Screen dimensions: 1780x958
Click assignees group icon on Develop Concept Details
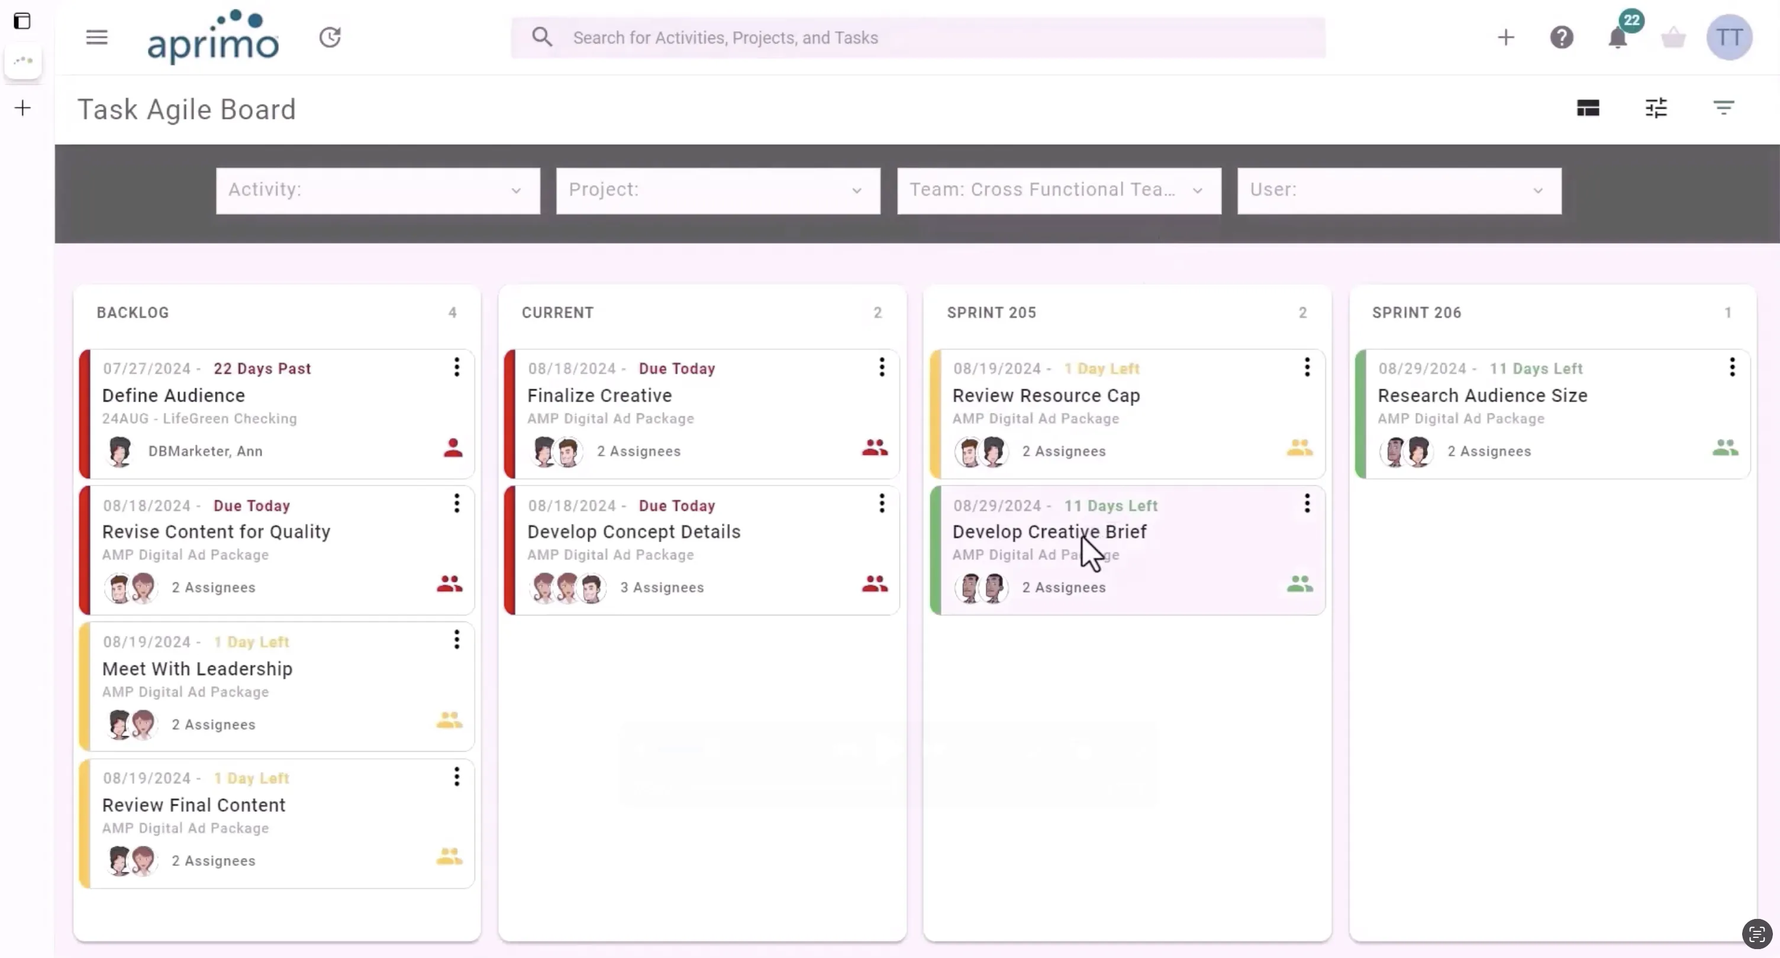coord(875,584)
